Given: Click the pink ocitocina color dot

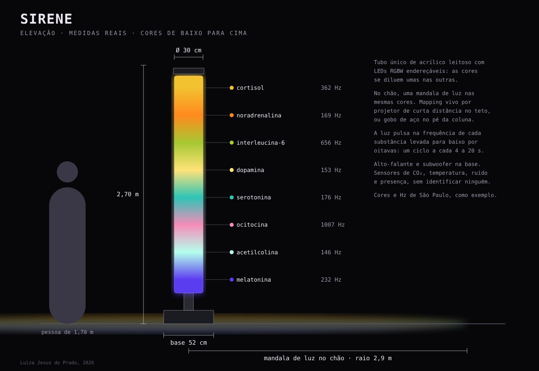Looking at the screenshot, I should (x=231, y=225).
